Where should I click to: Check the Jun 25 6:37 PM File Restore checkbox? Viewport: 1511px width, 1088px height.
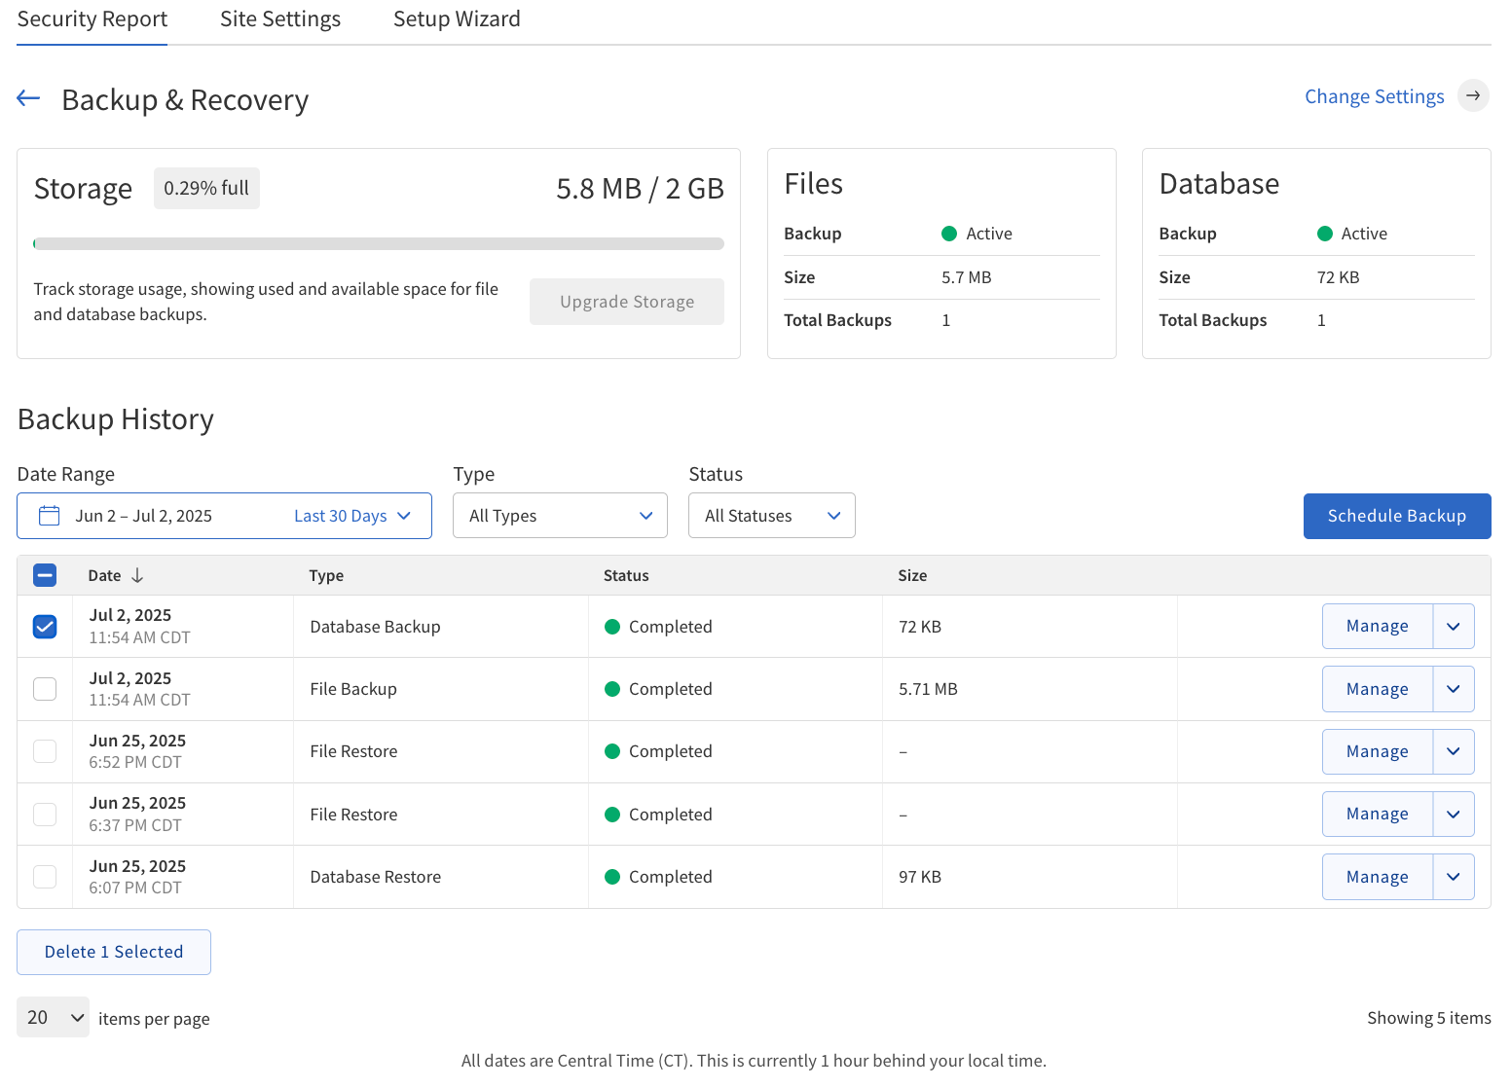pos(45,814)
